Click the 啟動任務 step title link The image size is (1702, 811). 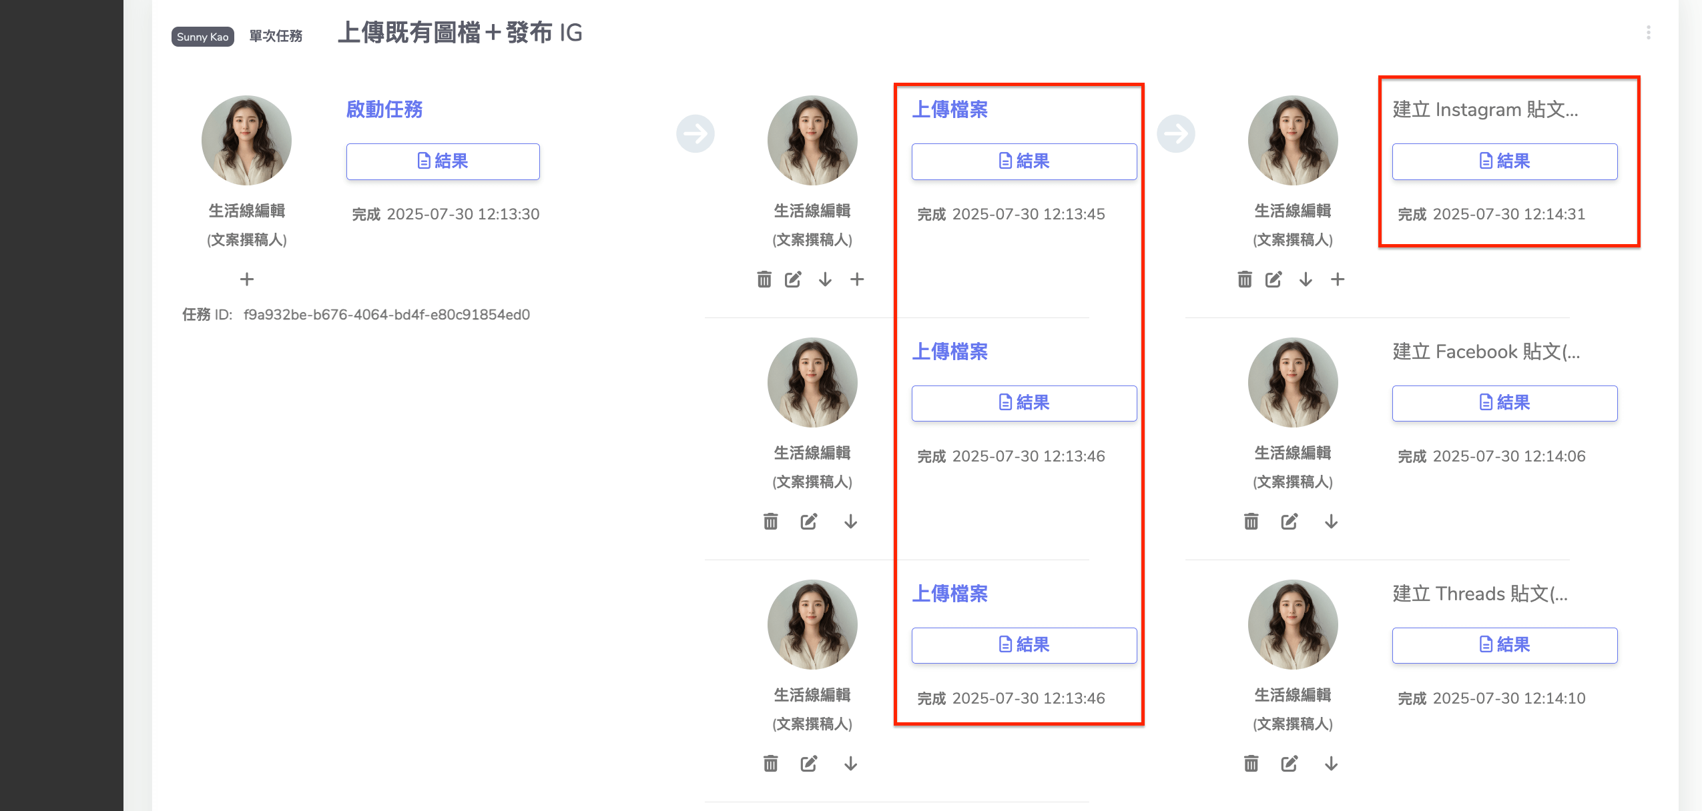(384, 109)
